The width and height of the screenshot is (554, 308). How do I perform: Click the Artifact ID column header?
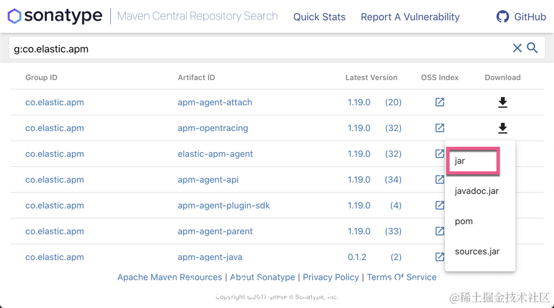pyautogui.click(x=197, y=77)
